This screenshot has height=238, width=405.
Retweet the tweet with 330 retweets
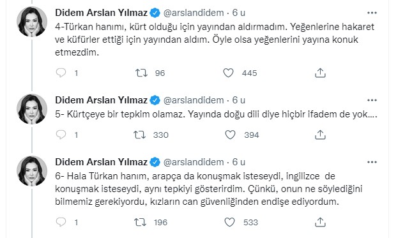[x=140, y=135]
